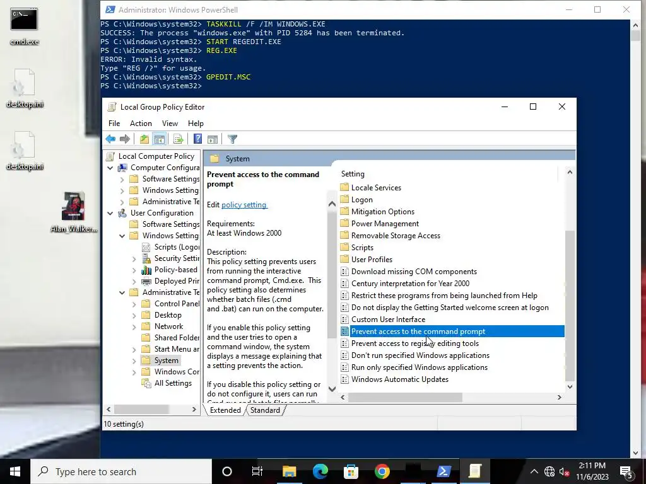Click the blue Help toolbar icon
646x484 pixels.
(197, 139)
